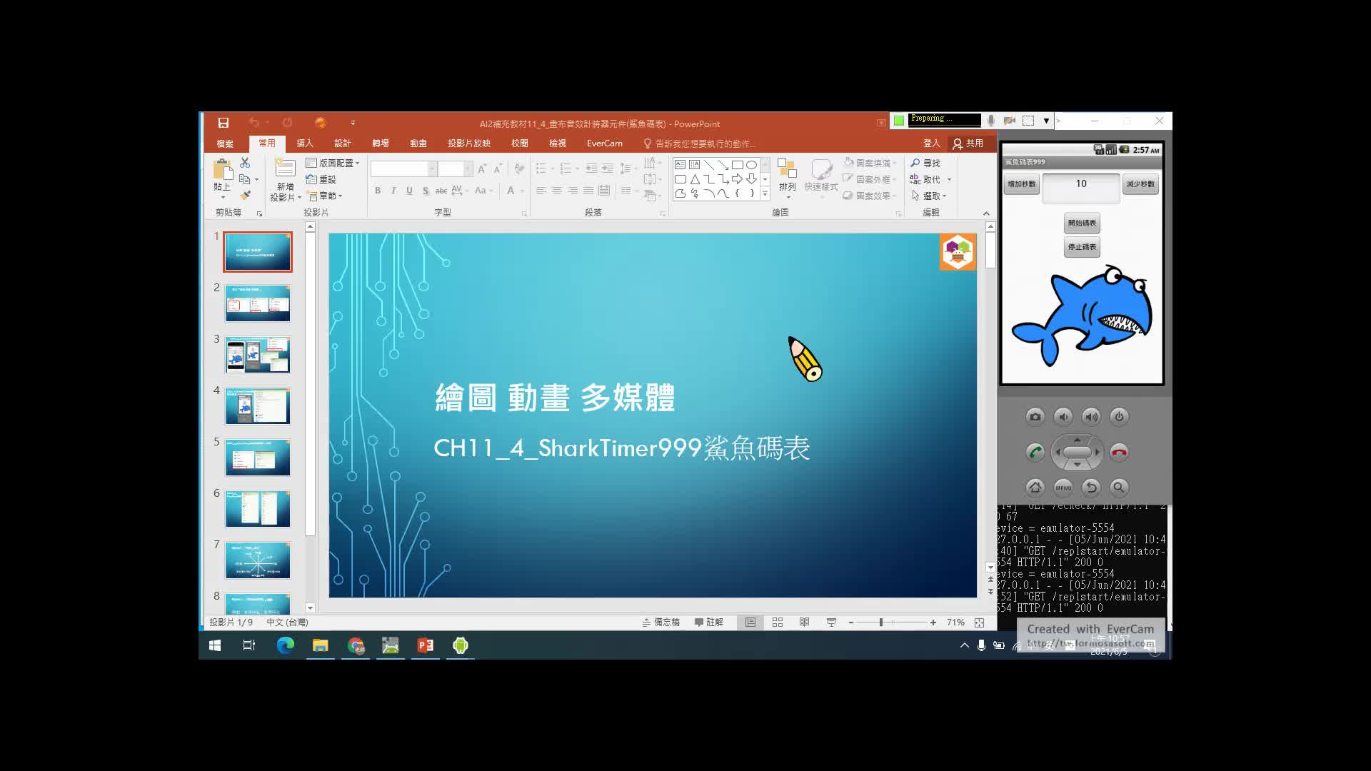Click emulator green call button
Screen dimensions: 1371x771
(1035, 452)
